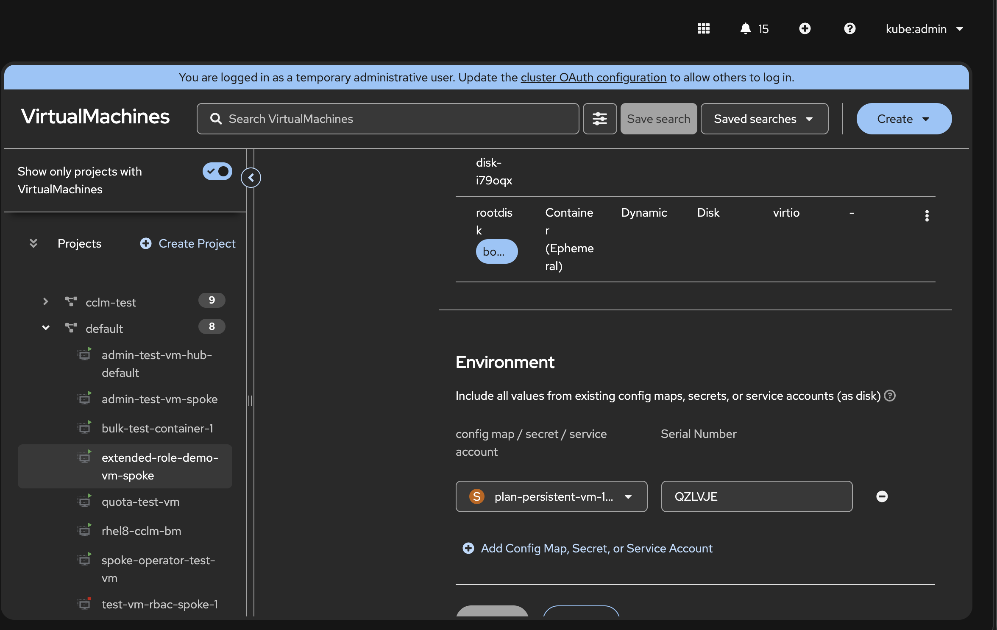Remove the plan-persistent-vm environment row
The width and height of the screenshot is (997, 630).
[882, 496]
